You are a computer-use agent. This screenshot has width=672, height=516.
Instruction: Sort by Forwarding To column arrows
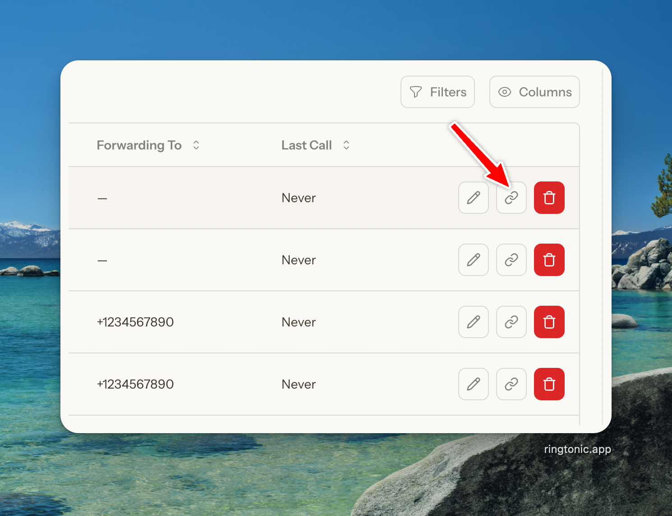point(196,145)
